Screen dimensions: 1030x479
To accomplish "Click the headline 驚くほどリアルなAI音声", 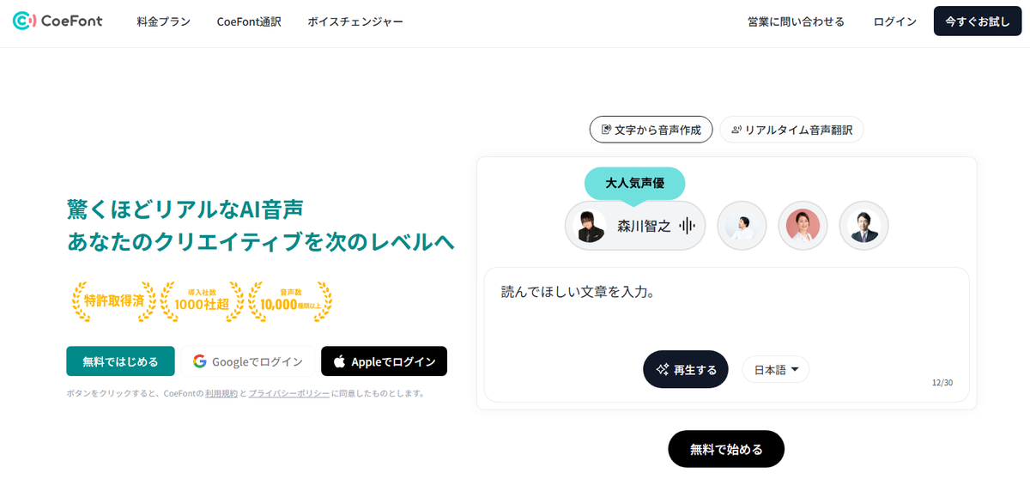I will (x=185, y=209).
